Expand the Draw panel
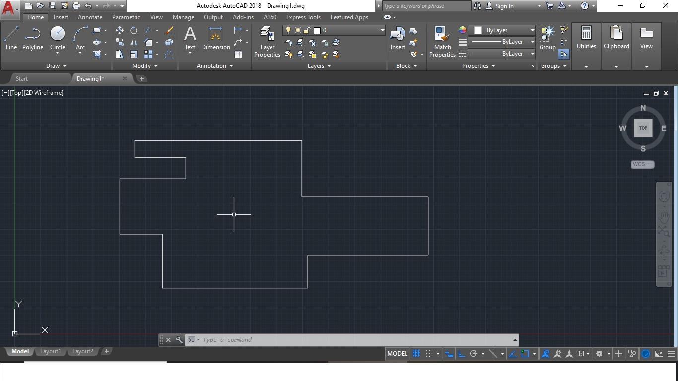 [56, 66]
